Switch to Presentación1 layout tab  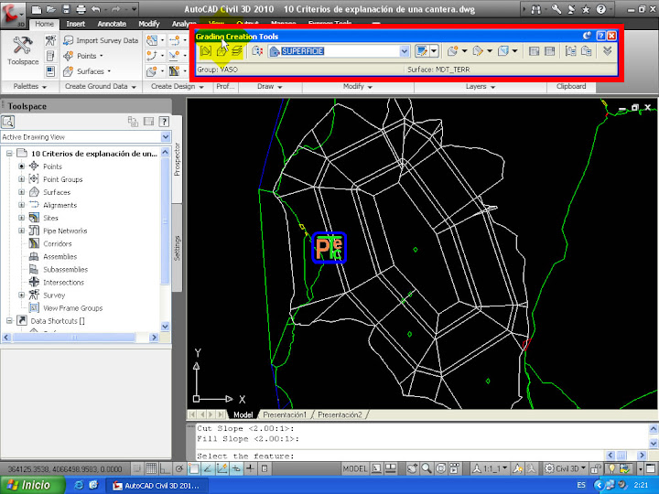[285, 414]
